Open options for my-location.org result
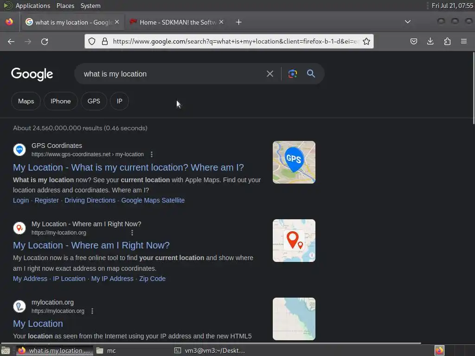This screenshot has height=356, width=475. 132,233
